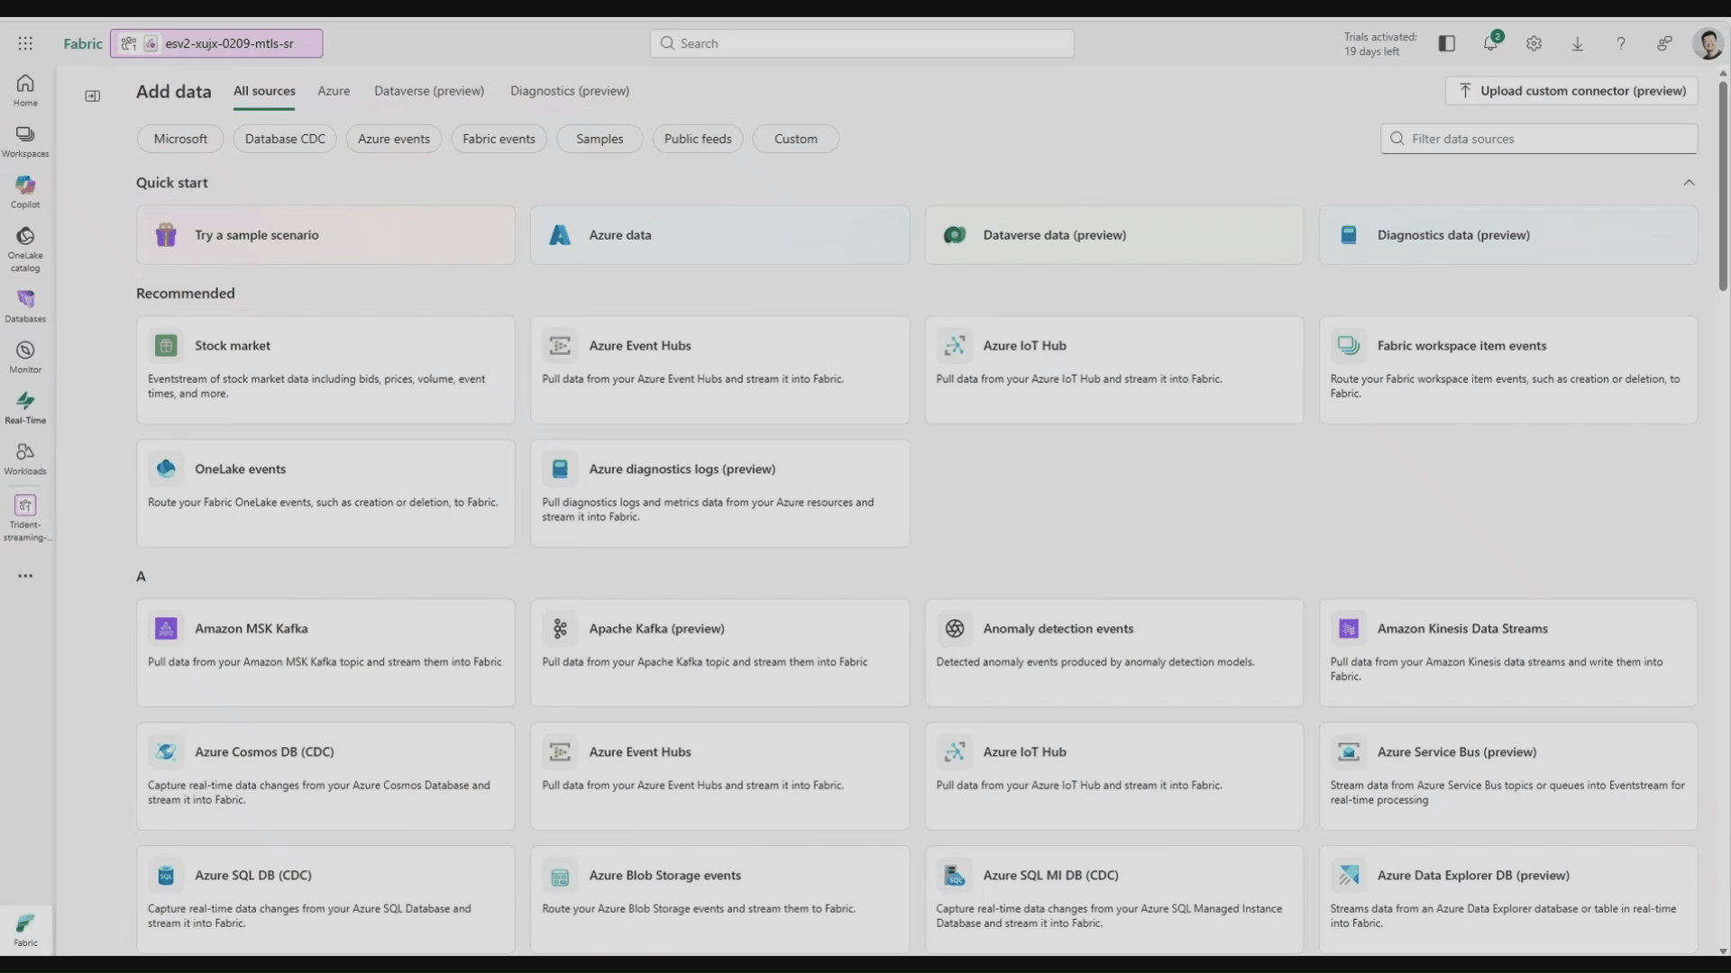Open the Fabric settings gear
The width and height of the screenshot is (1731, 973).
pos(1534,43)
